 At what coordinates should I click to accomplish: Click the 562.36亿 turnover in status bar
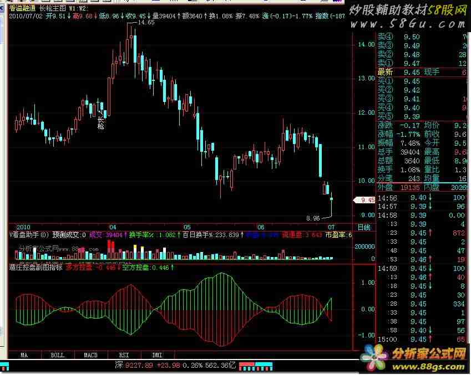(x=221, y=366)
